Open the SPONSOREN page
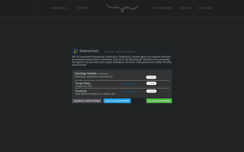244x152 pixels. (162, 8)
